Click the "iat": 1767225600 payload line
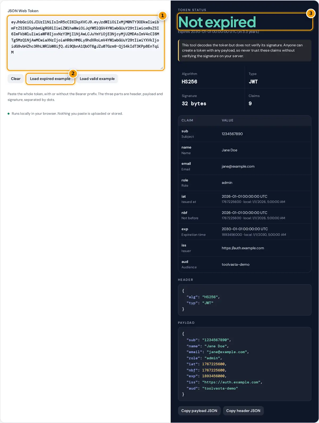 coord(207,364)
